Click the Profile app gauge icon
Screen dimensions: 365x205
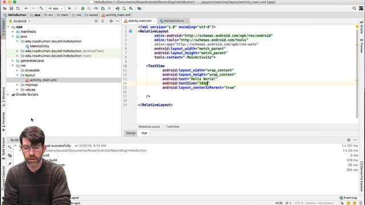pyautogui.click(x=96, y=9)
